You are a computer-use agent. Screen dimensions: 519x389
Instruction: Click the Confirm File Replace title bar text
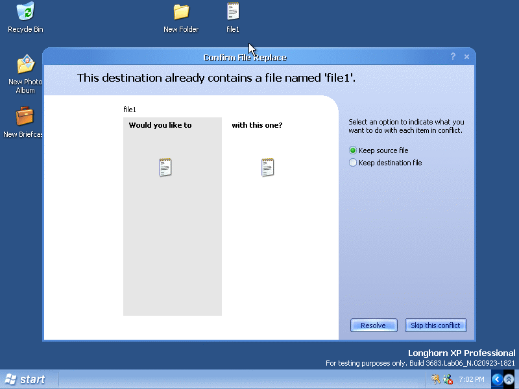click(x=245, y=58)
